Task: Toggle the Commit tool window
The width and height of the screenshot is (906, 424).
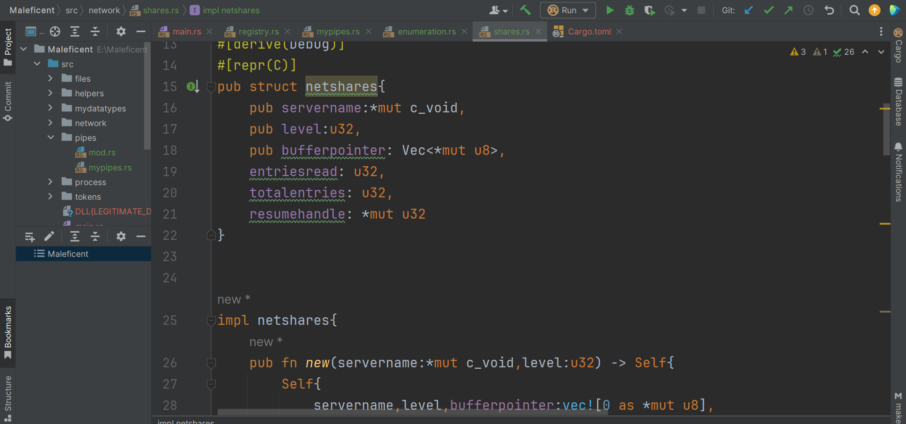Action: click(8, 101)
